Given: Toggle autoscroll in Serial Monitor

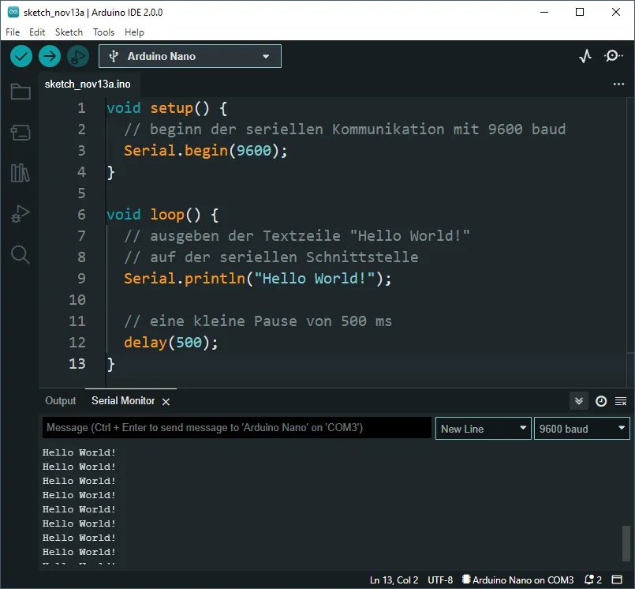Looking at the screenshot, I should click(x=579, y=401).
